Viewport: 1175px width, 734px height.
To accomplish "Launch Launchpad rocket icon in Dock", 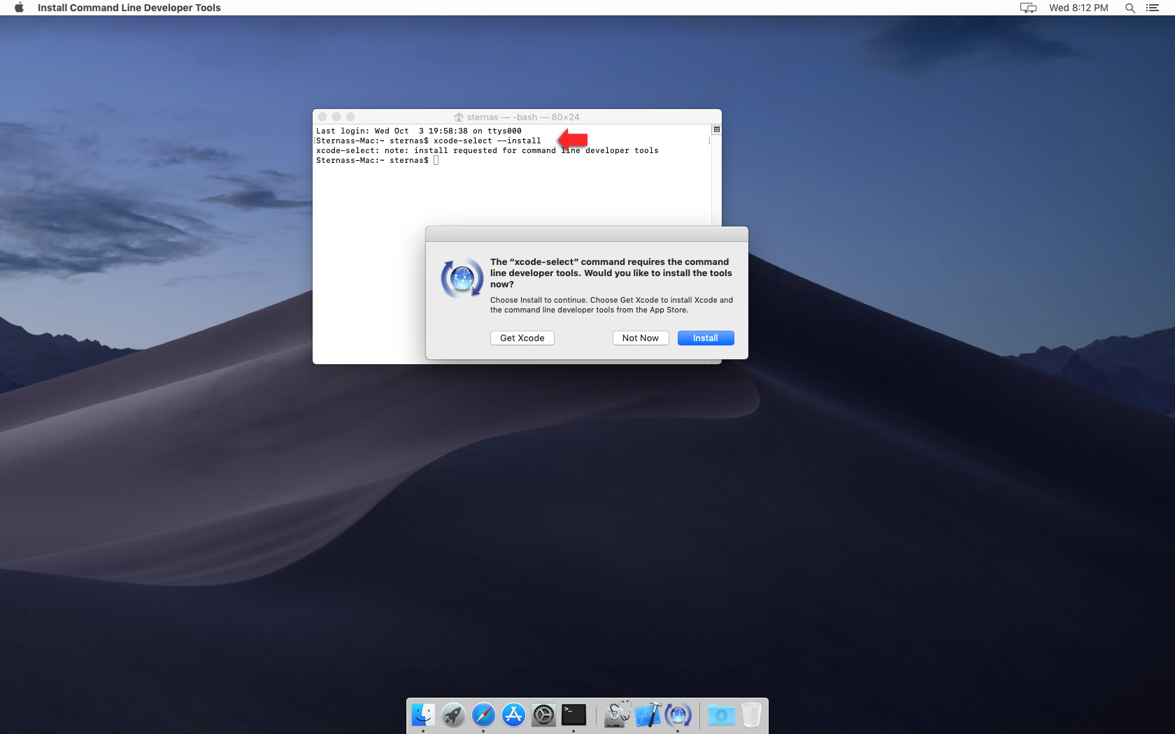I will click(x=453, y=715).
